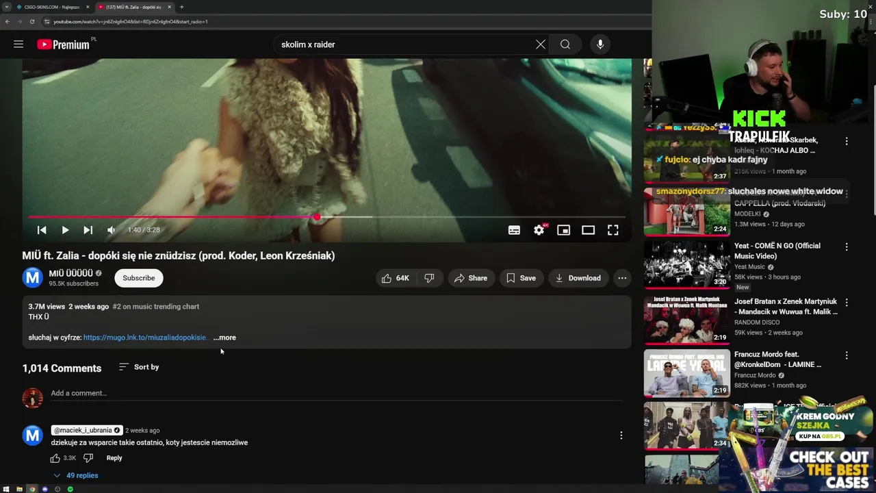Switch to theater mode
Screen dimensions: 876x493
(588, 230)
